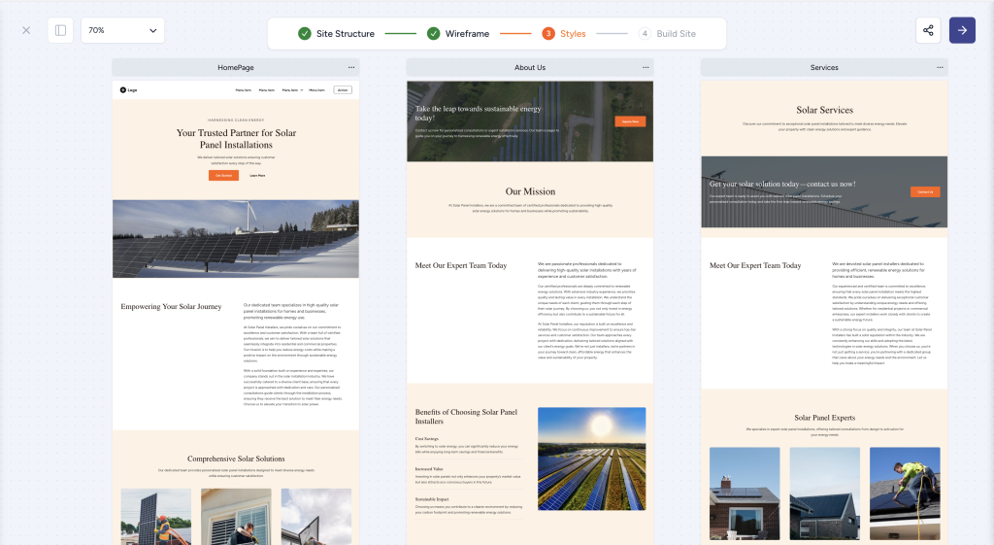
Task: Click the 'Solar Panel Experts' heading
Action: click(825, 418)
